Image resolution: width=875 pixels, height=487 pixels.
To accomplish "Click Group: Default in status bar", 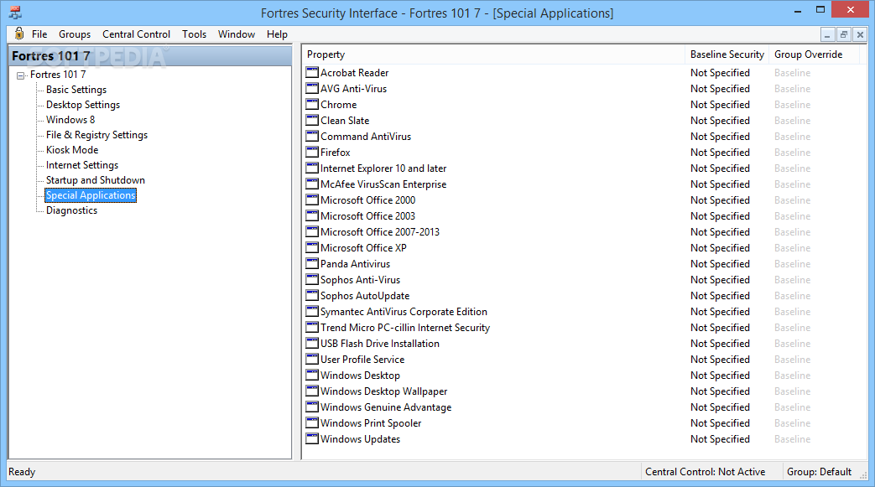I will pos(819,471).
